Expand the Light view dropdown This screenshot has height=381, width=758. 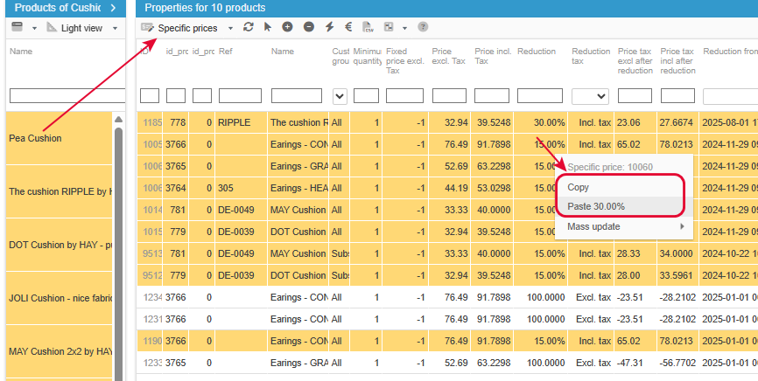point(115,29)
